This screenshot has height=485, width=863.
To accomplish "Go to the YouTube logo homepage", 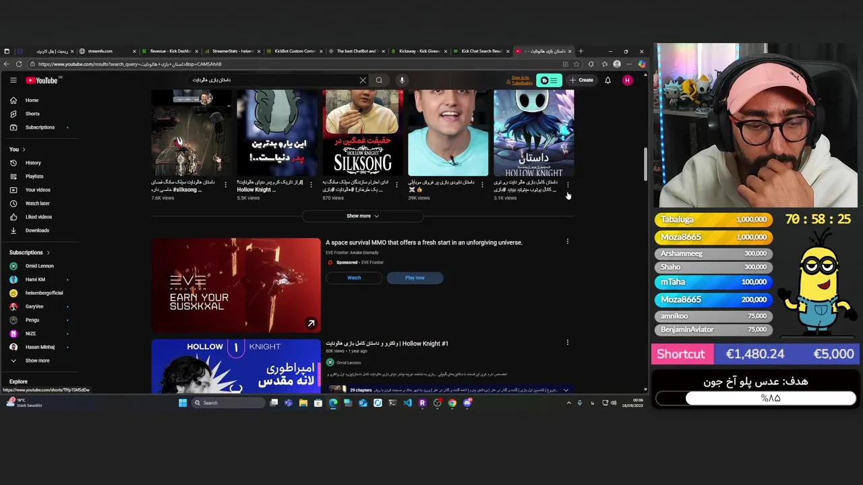I will tap(42, 80).
